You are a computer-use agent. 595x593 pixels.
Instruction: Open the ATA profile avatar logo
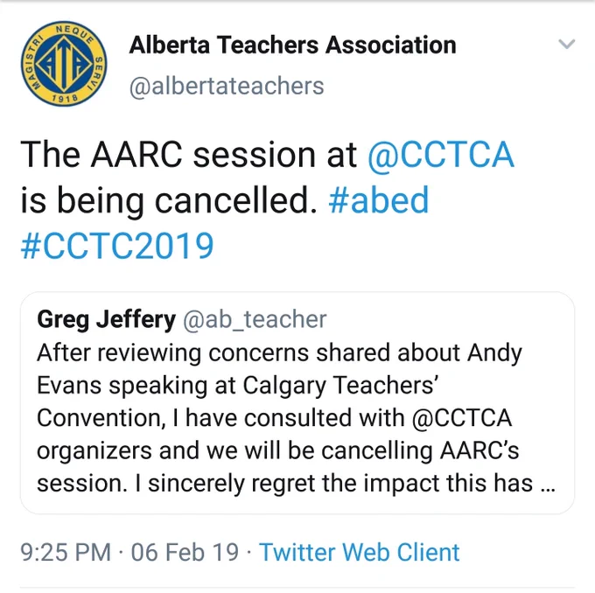(64, 63)
